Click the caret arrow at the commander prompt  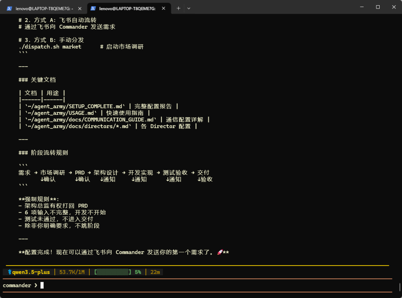click(x=36, y=285)
